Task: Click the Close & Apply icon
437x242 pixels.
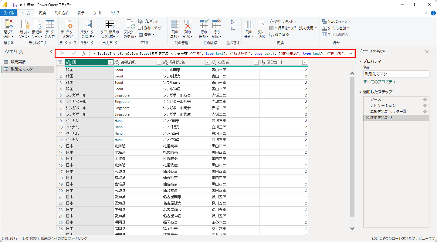Action: point(8,24)
